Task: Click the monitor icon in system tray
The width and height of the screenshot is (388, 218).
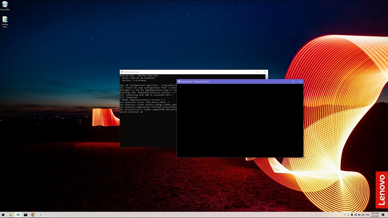Action: tap(348, 215)
